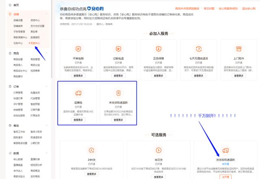Collapse the 商品 sidebar section
The height and width of the screenshot is (179, 260).
[47, 53]
